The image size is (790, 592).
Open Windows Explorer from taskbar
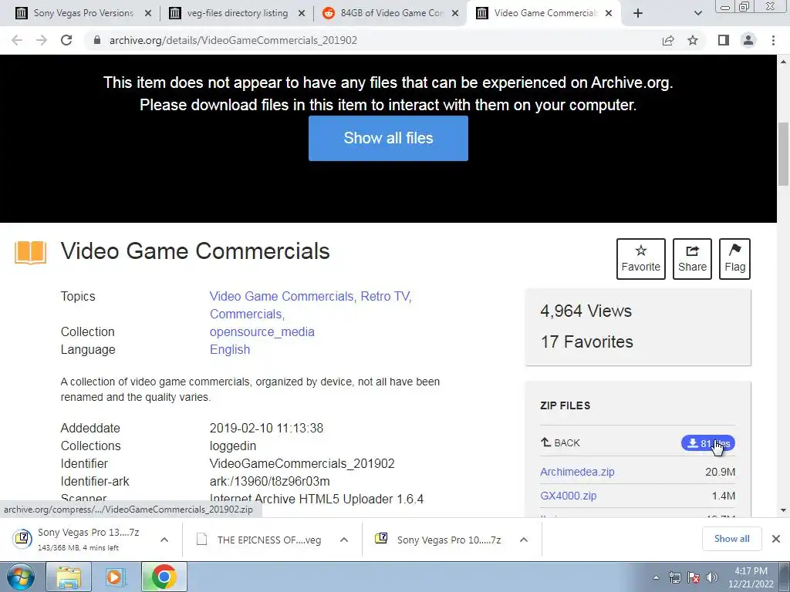coord(69,577)
